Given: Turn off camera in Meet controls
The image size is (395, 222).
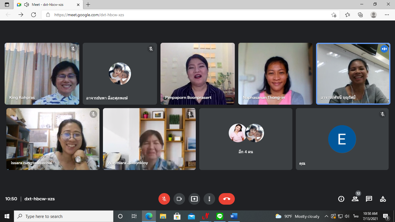Looking at the screenshot, I should pos(179,199).
